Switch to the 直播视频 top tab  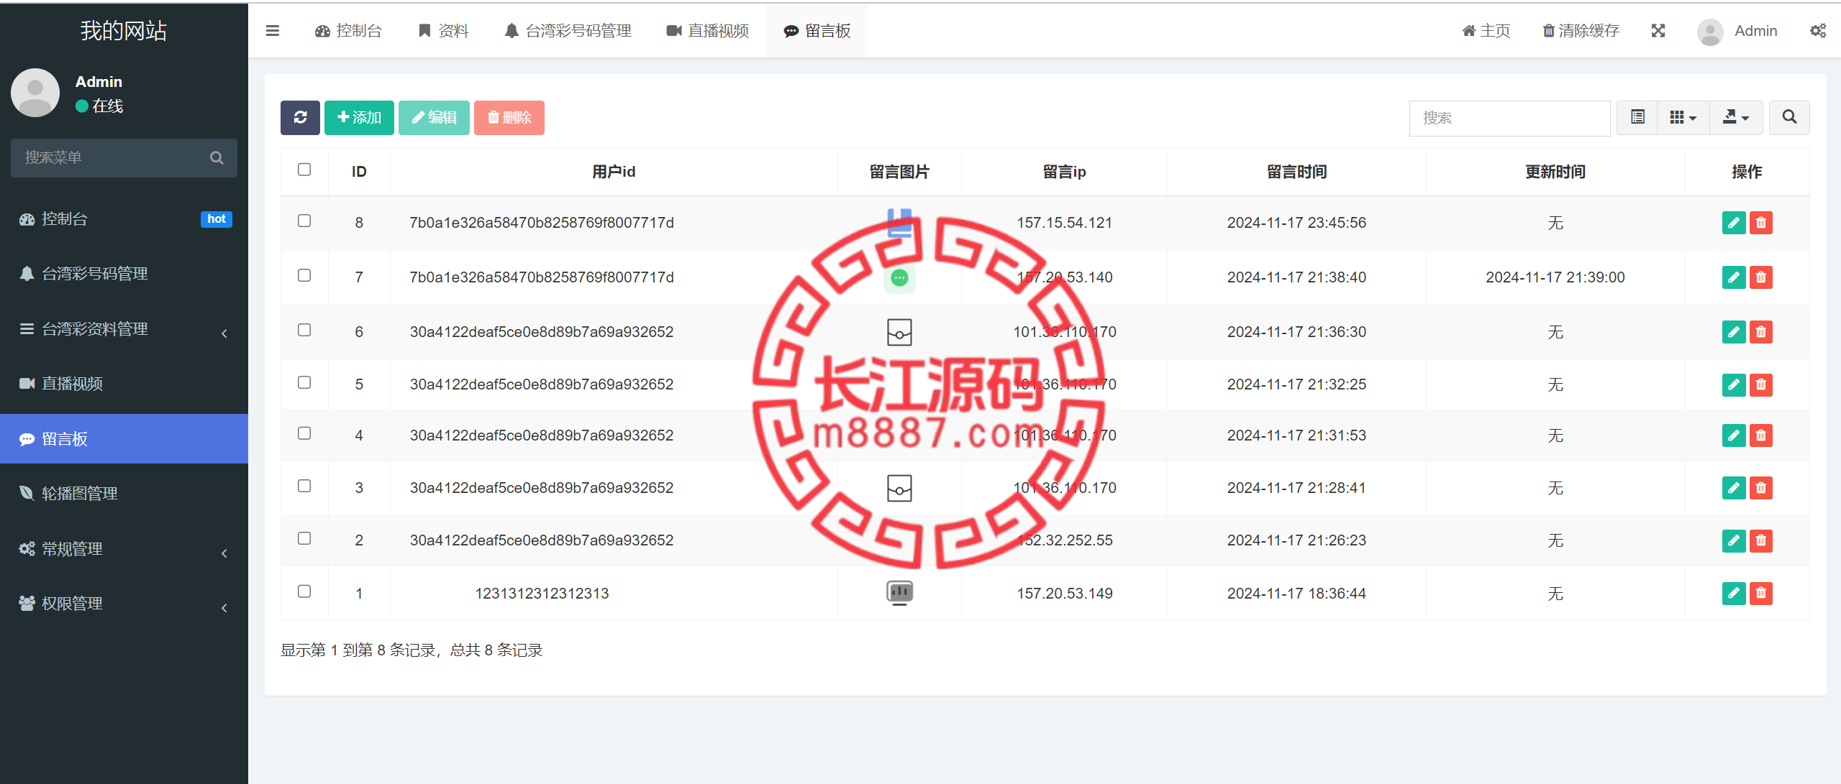tap(708, 31)
